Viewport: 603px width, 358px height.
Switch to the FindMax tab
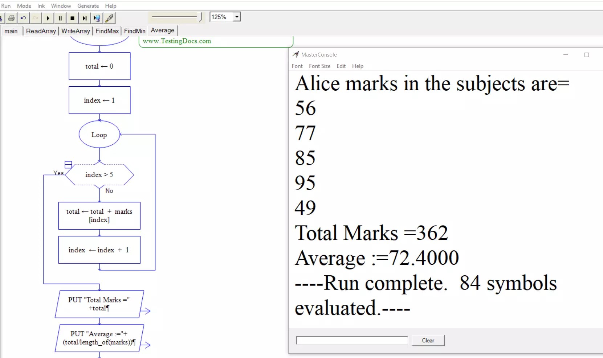coord(107,31)
